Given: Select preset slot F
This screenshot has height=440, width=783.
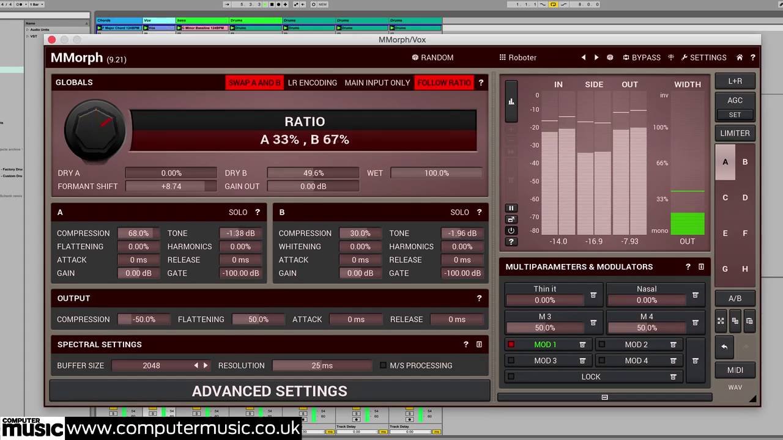Looking at the screenshot, I should coord(745,233).
